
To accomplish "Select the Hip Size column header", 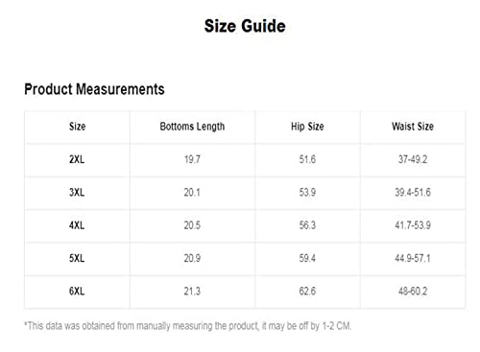I will coord(307,127).
